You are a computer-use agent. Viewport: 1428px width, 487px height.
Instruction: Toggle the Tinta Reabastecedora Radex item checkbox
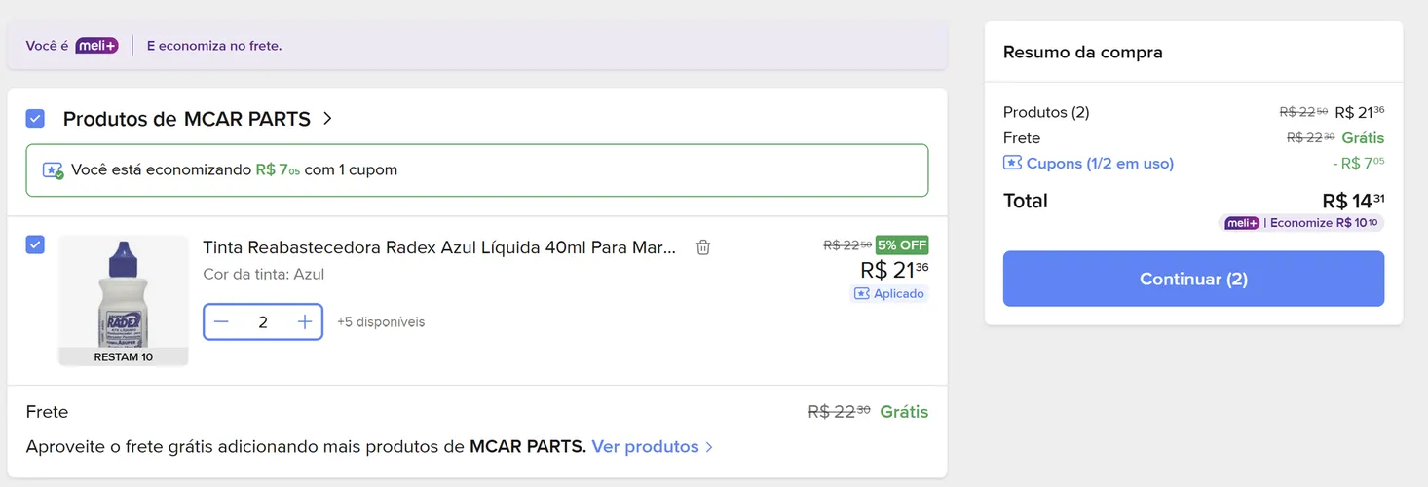(35, 244)
